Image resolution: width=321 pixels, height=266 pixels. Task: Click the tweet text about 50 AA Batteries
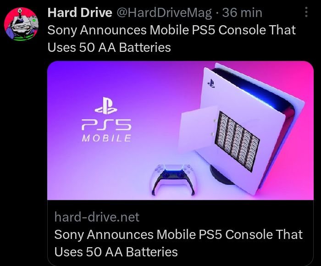click(x=172, y=39)
